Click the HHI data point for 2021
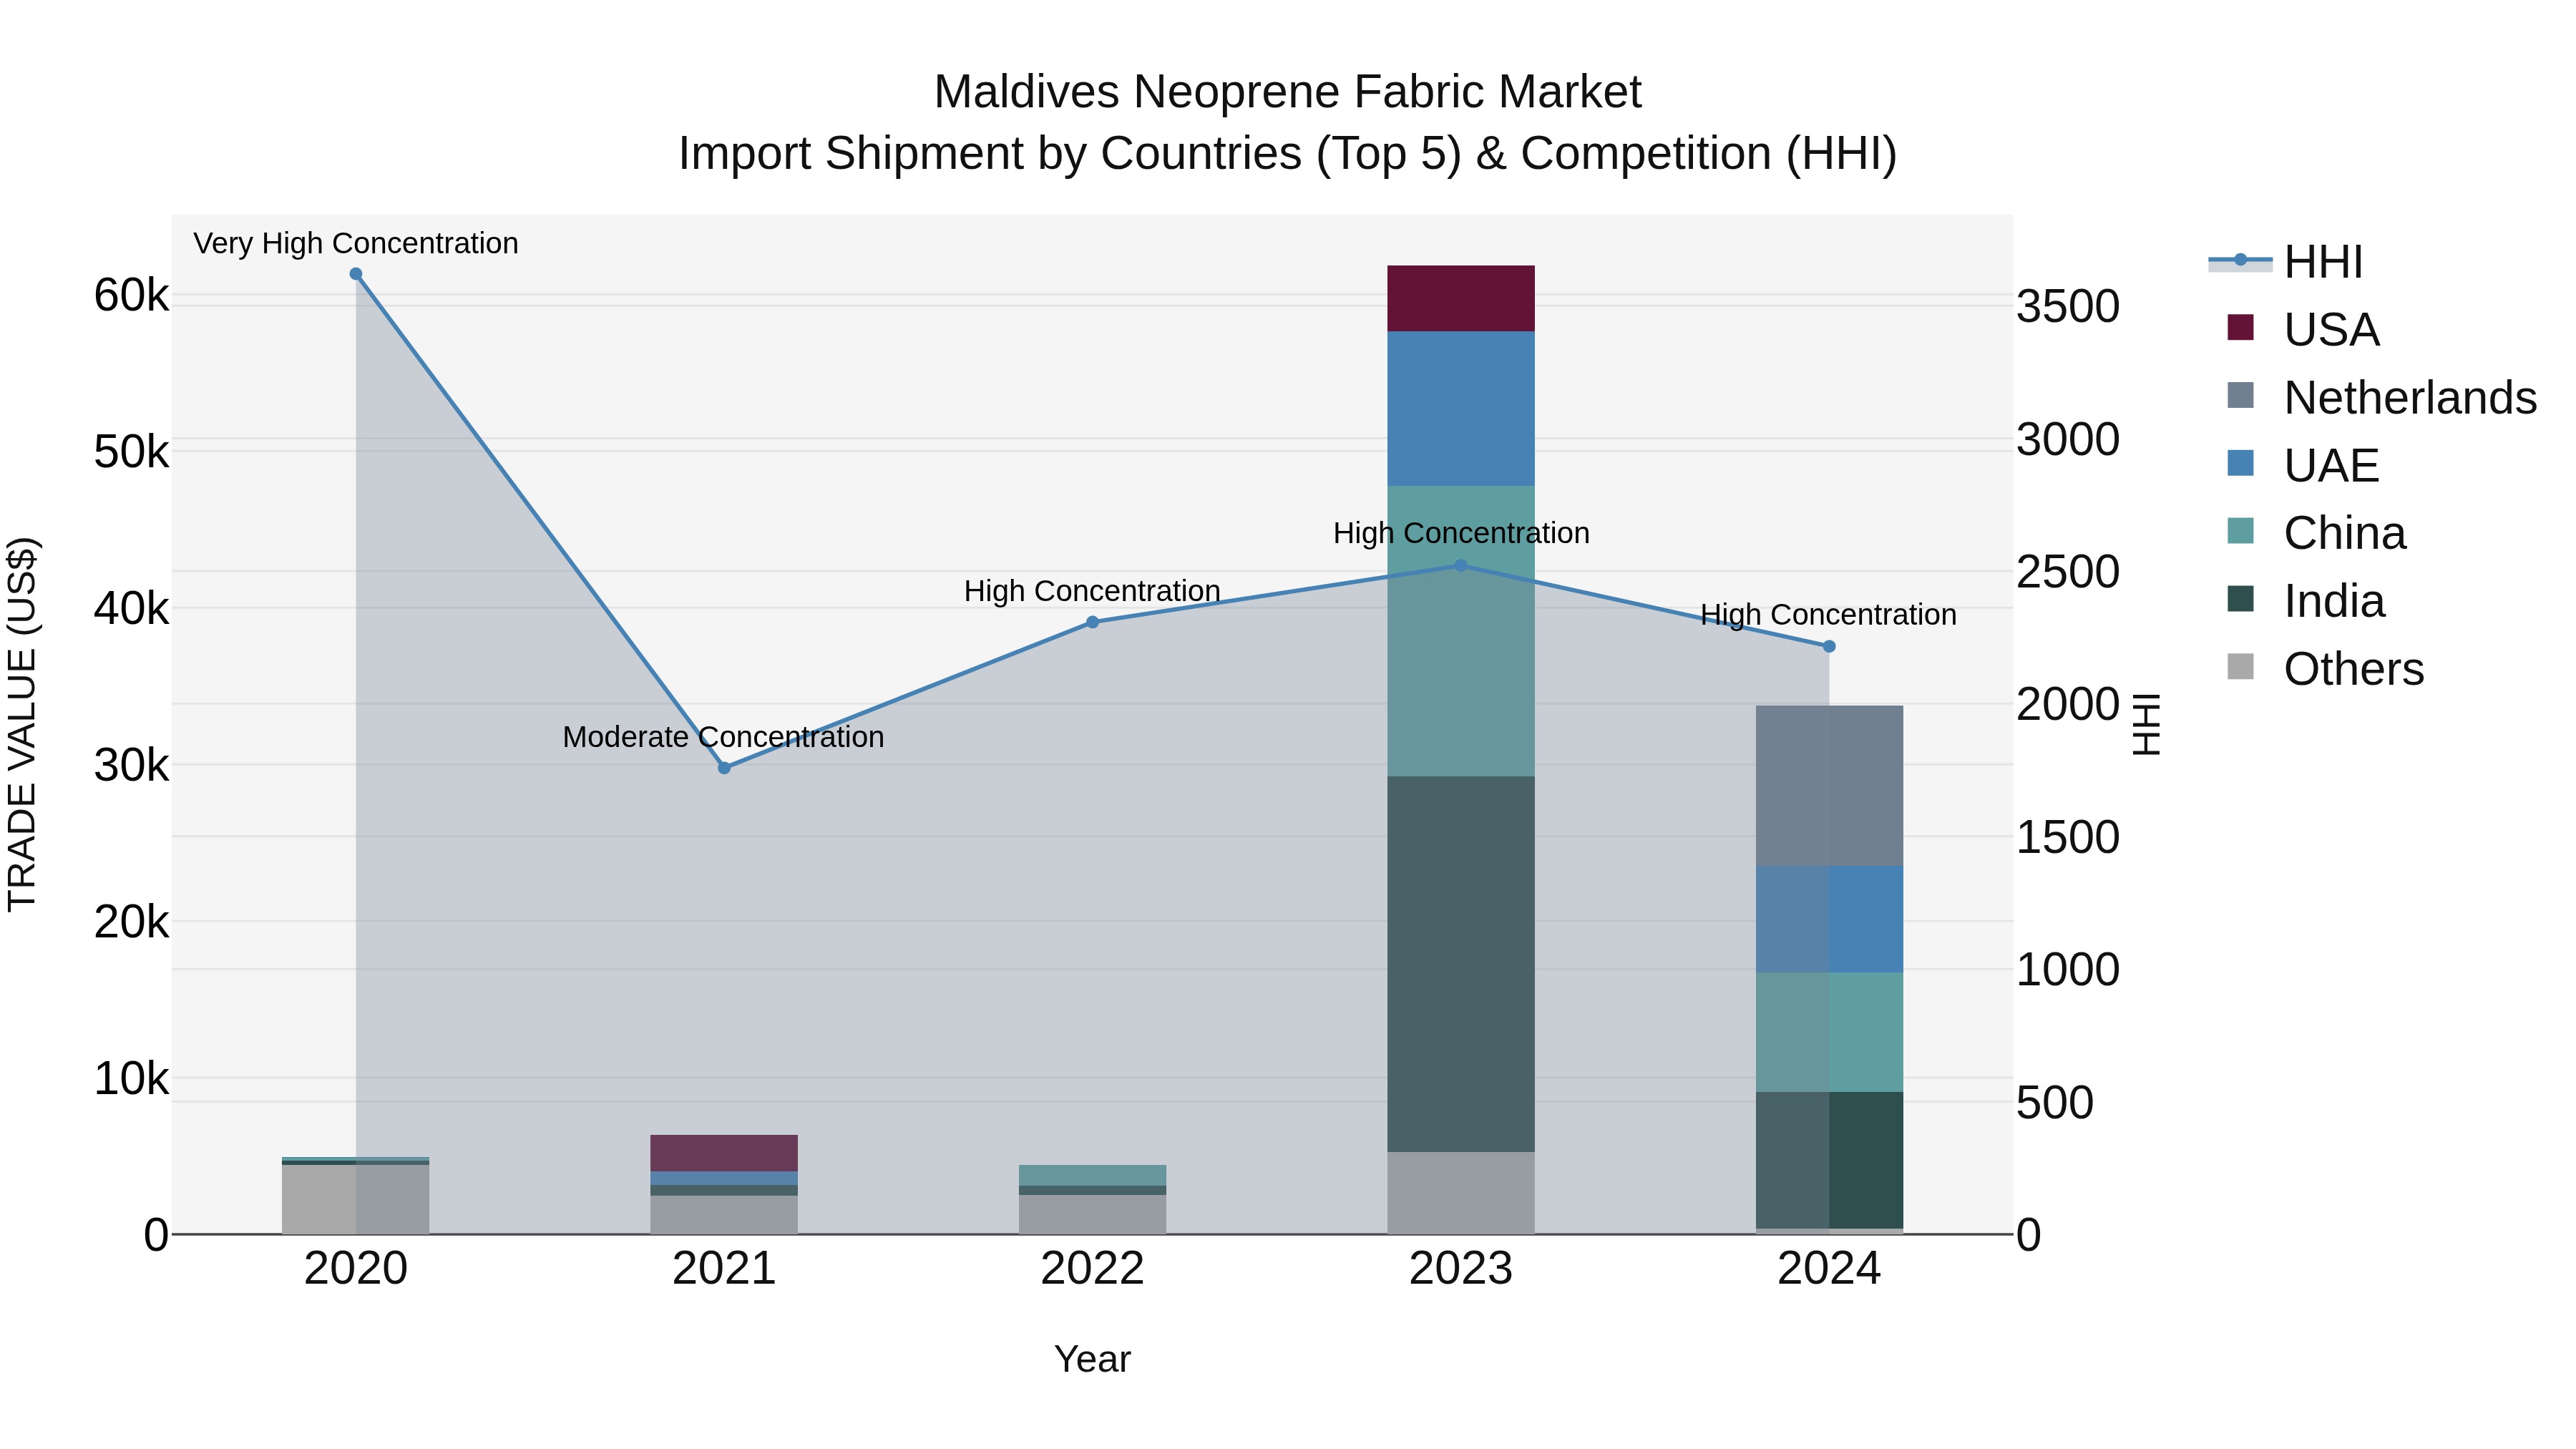 click(724, 768)
